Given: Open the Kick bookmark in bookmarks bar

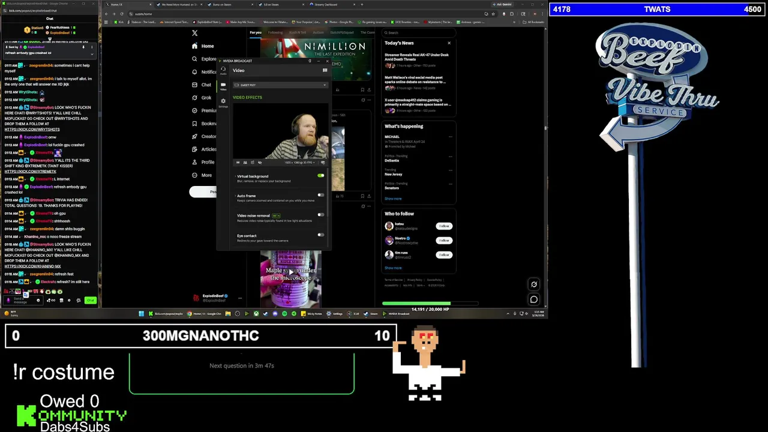Looking at the screenshot, I should pos(119,22).
